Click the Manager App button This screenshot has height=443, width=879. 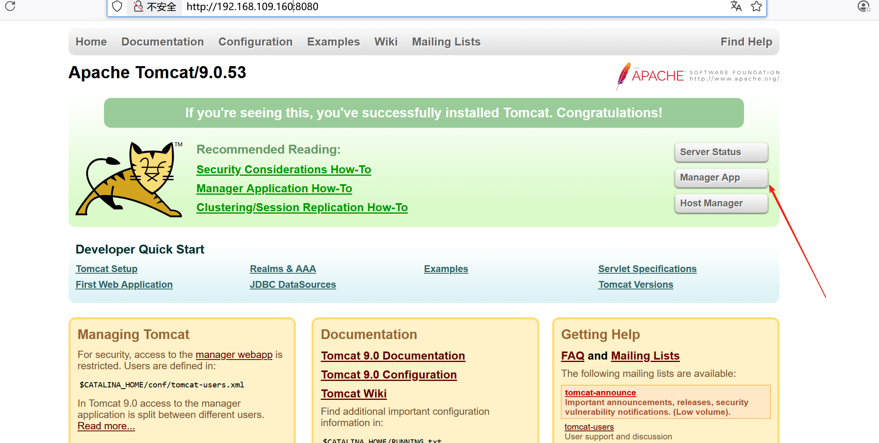[721, 177]
